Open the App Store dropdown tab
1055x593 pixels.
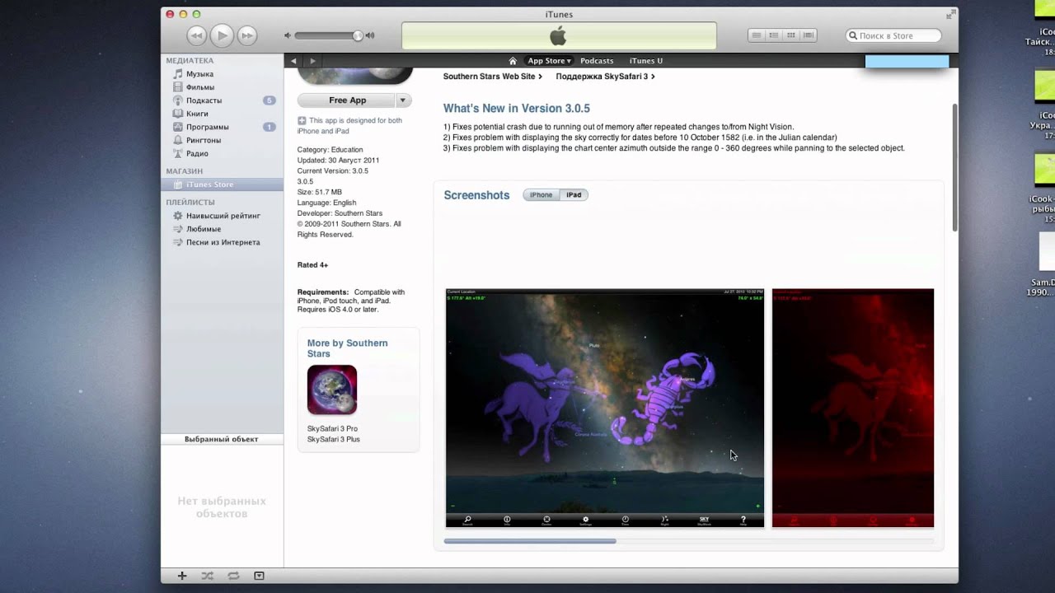tap(549, 61)
